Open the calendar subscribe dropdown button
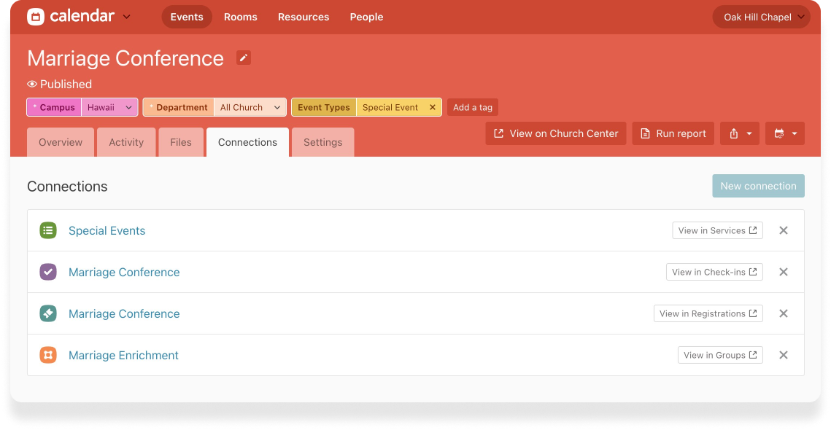Image resolution: width=831 pixels, height=430 pixels. 784,133
